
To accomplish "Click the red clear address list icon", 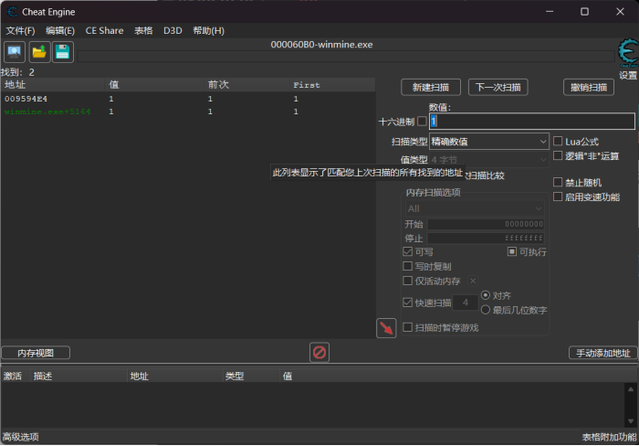I will [319, 353].
